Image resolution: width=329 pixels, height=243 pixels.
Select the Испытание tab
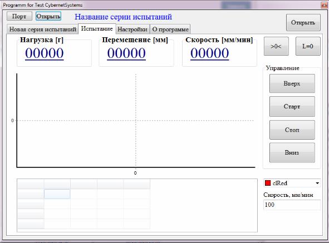(97, 28)
